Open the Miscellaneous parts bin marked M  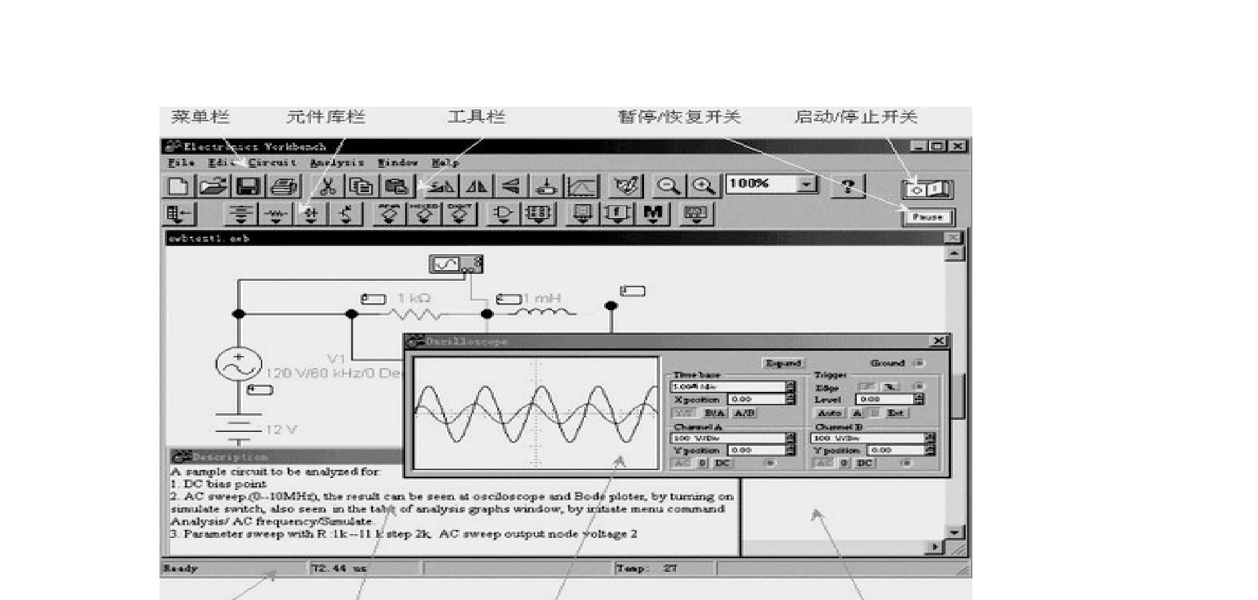coord(653,215)
